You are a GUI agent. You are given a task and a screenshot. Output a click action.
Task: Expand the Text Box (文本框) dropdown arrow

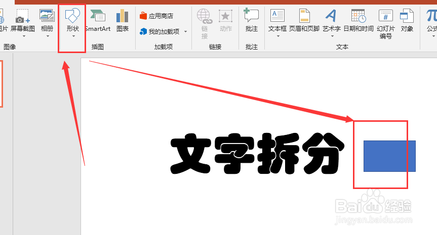278,36
